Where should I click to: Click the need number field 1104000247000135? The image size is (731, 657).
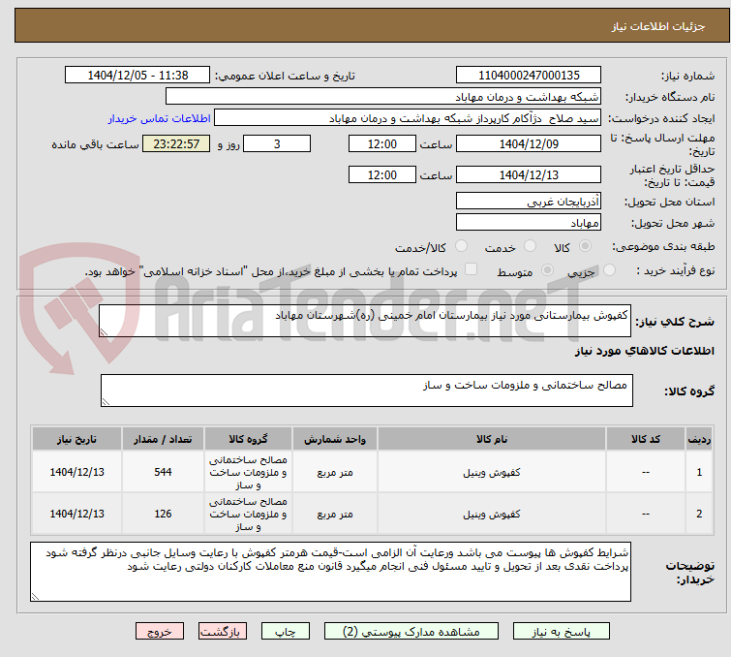point(529,76)
